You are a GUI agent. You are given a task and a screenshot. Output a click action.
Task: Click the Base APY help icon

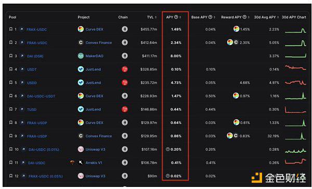point(210,17)
